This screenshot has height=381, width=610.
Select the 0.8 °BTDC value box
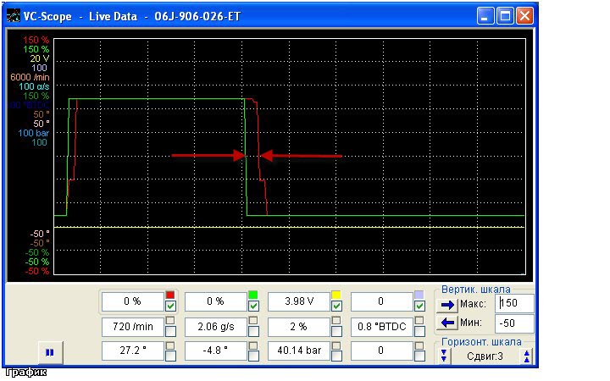380,325
